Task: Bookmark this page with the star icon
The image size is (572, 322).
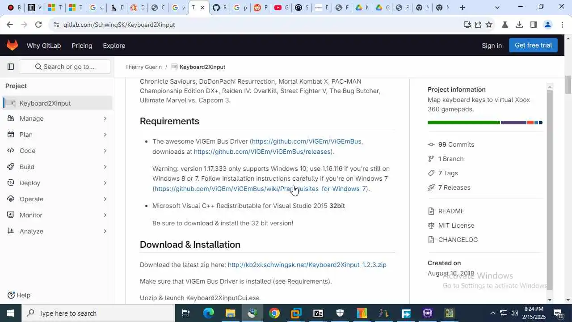Action: click(489, 25)
